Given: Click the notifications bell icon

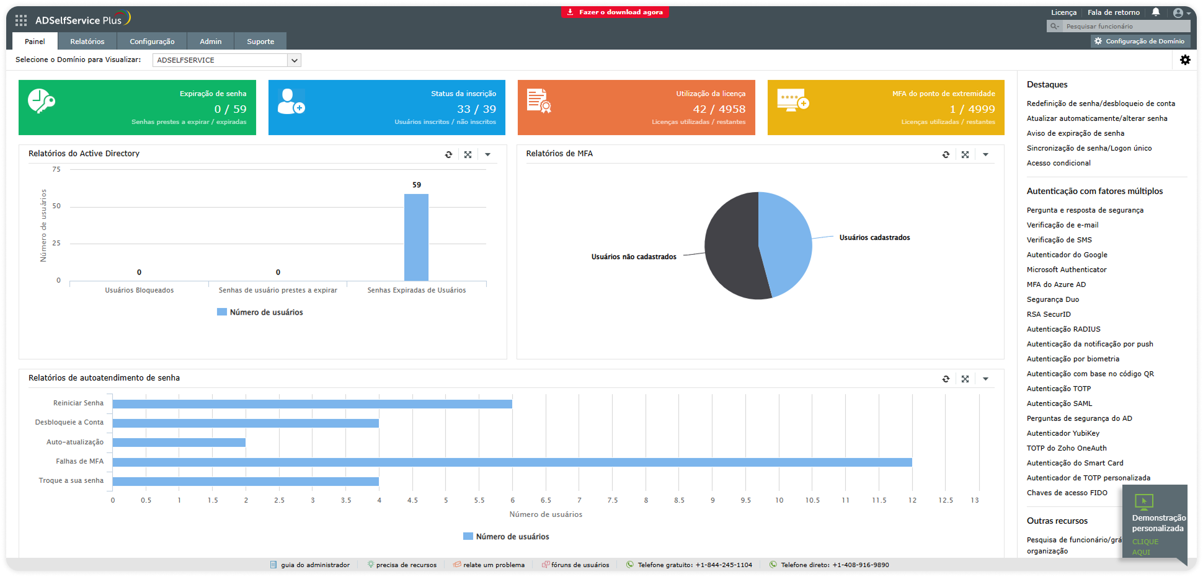Looking at the screenshot, I should click(1156, 12).
